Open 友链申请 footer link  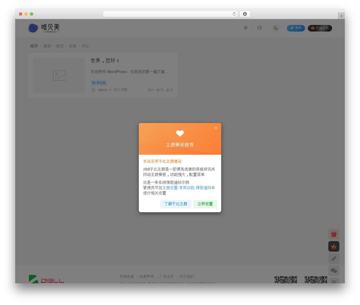(x=127, y=277)
